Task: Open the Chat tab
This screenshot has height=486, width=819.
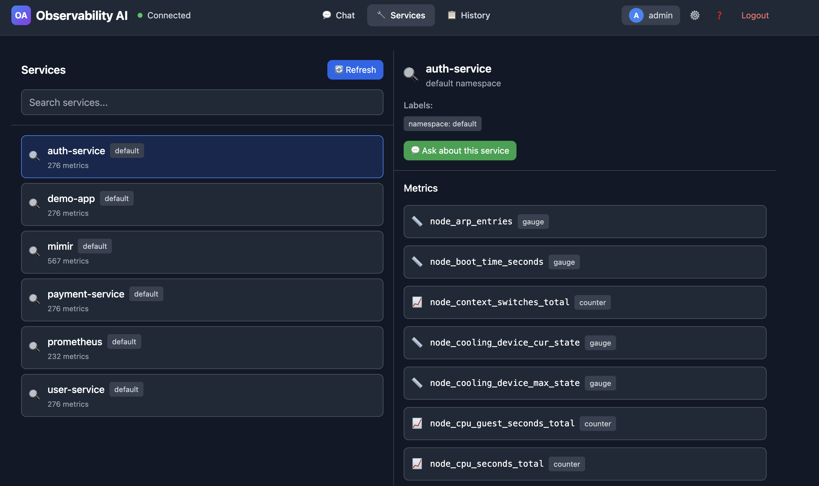Action: click(338, 15)
